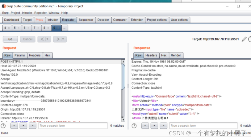
Task: Open Project options tab
Action: tap(157, 20)
